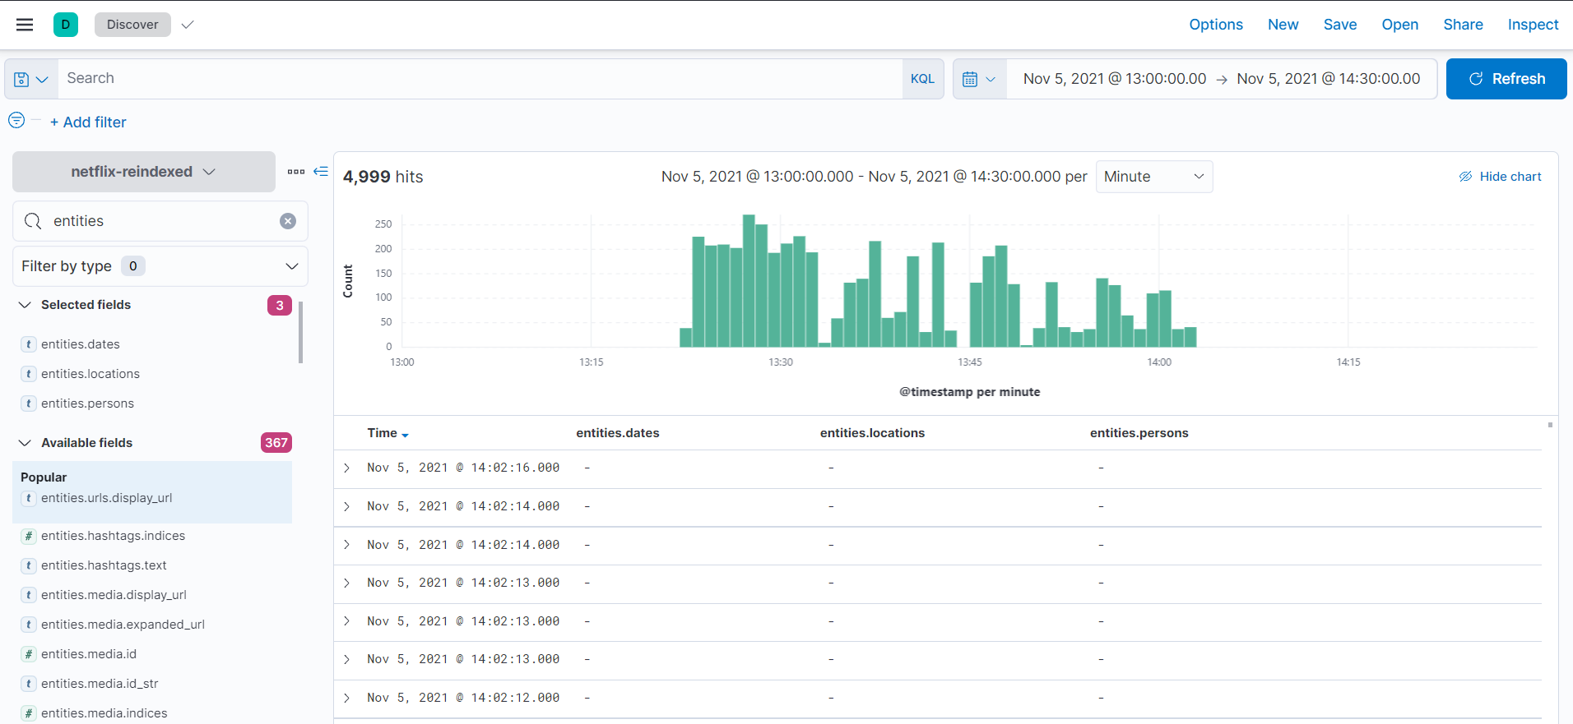Open the netflix-reindexed index pattern dropdown
The image size is (1573, 724).
coord(144,172)
